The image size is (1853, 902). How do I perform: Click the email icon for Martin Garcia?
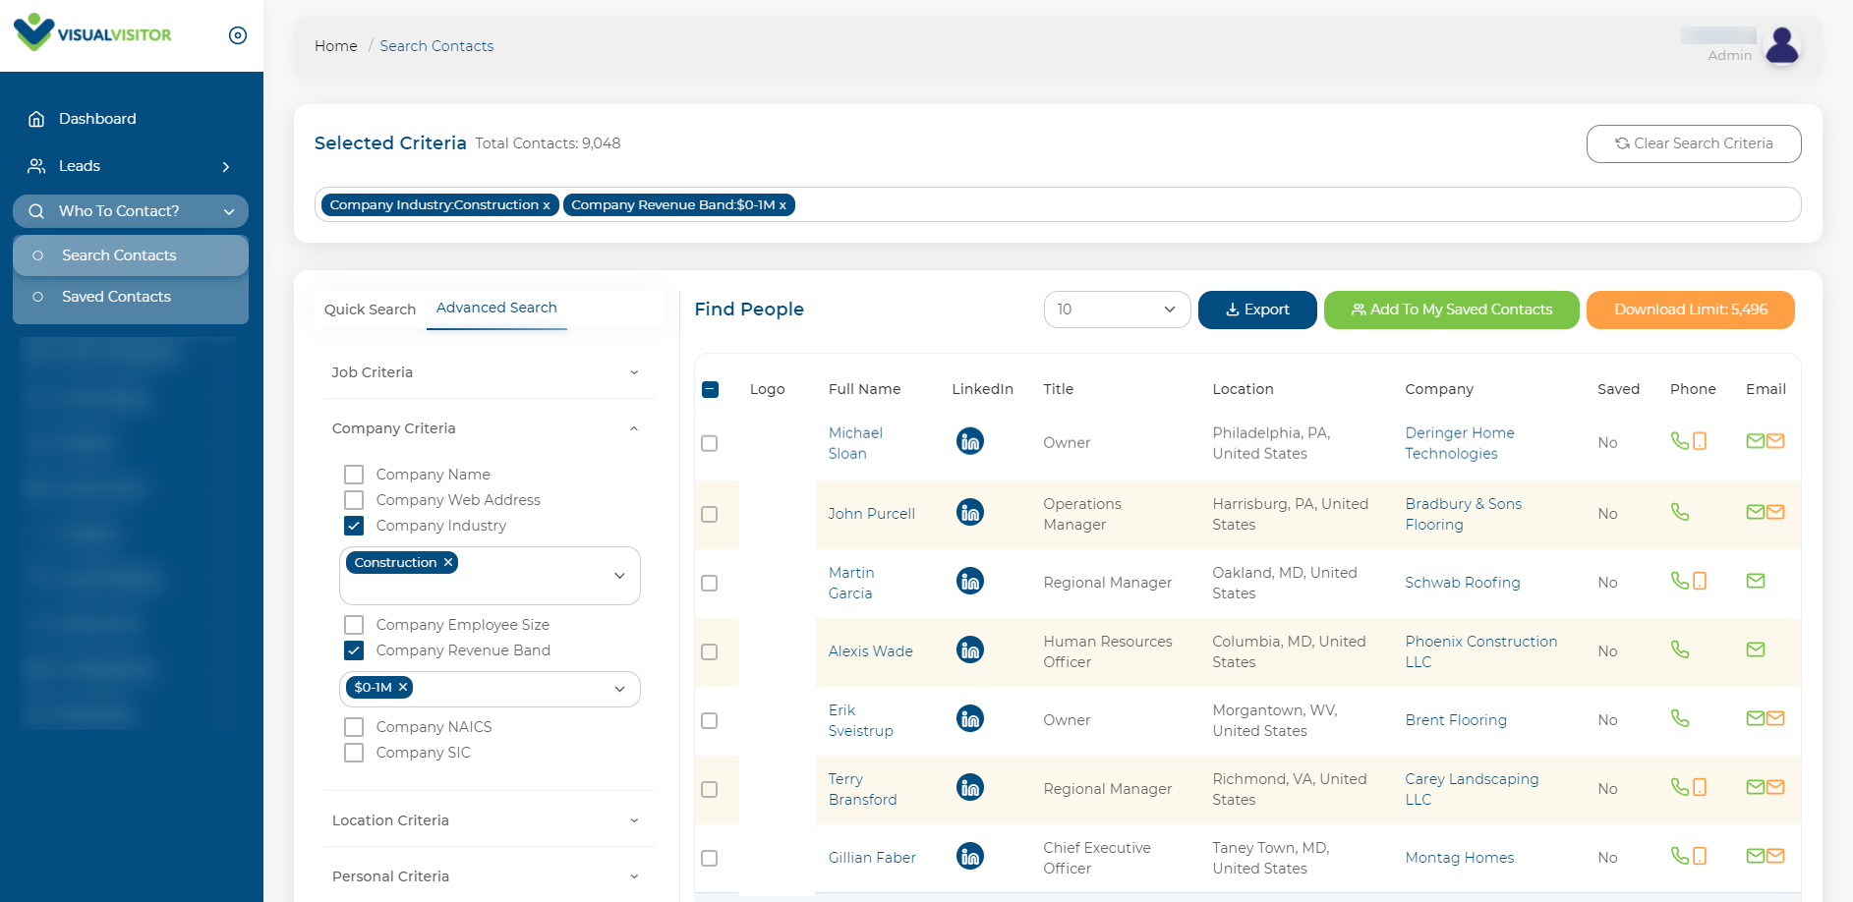(x=1756, y=581)
